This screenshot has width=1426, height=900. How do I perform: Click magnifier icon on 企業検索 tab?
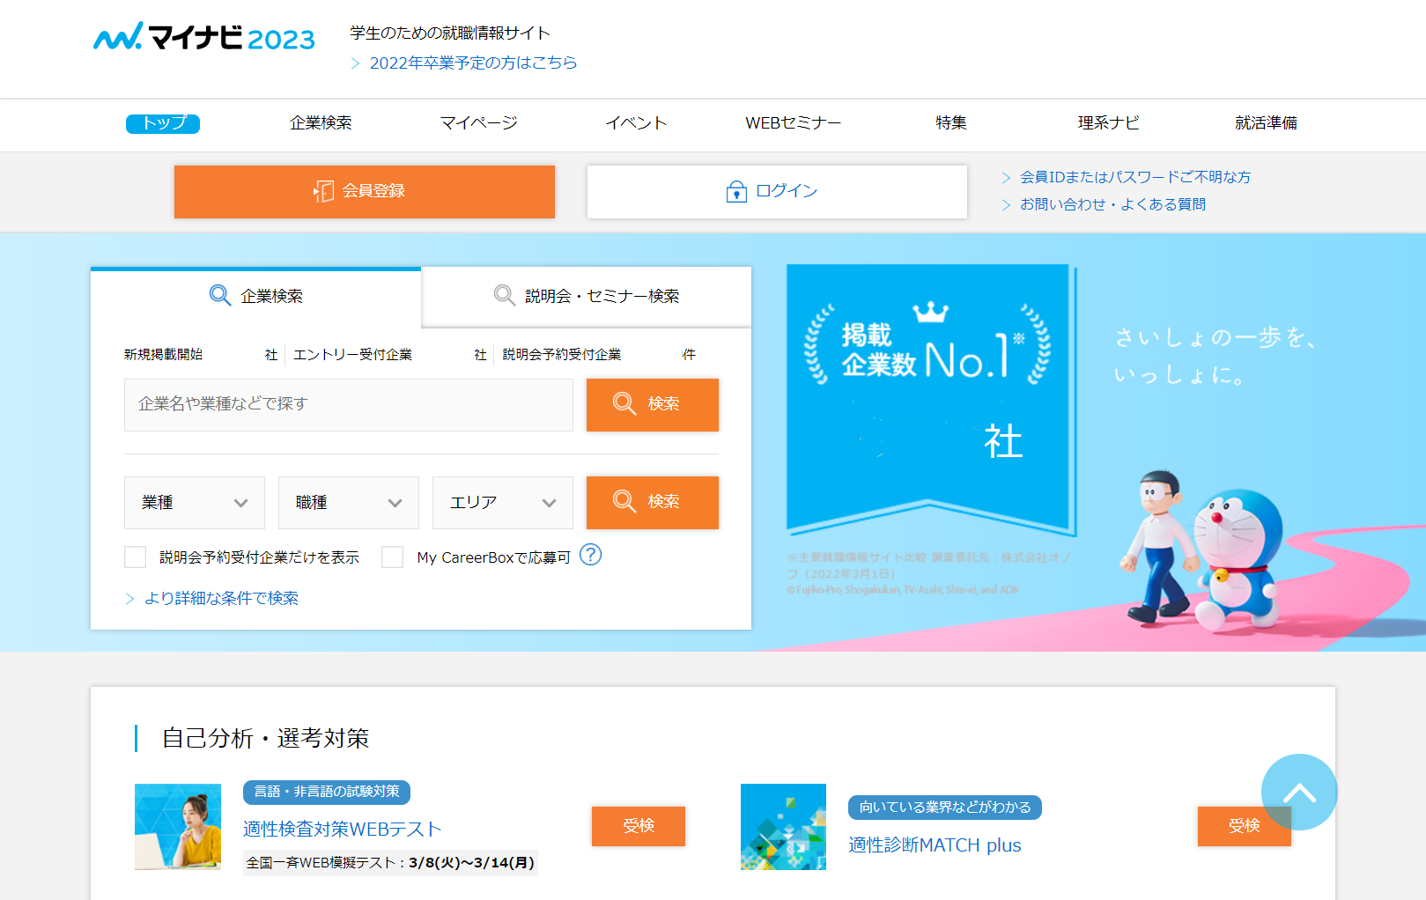click(x=220, y=295)
